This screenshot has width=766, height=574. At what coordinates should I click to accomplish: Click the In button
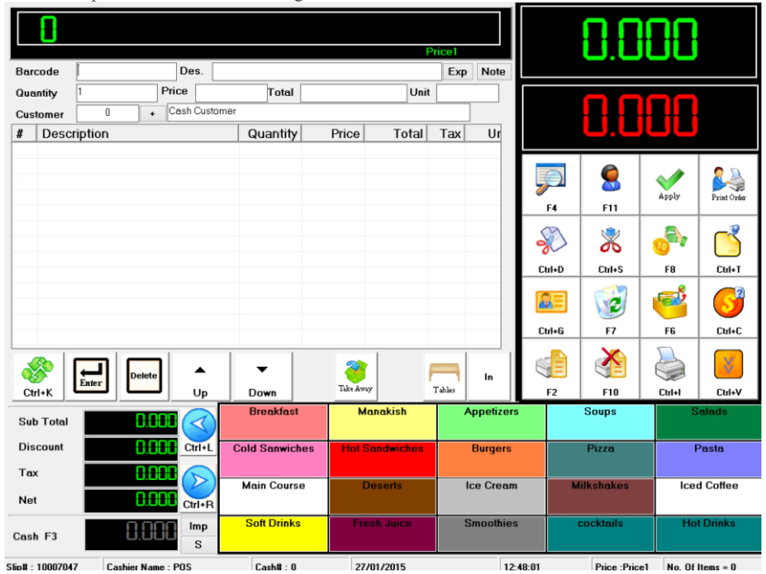click(489, 376)
